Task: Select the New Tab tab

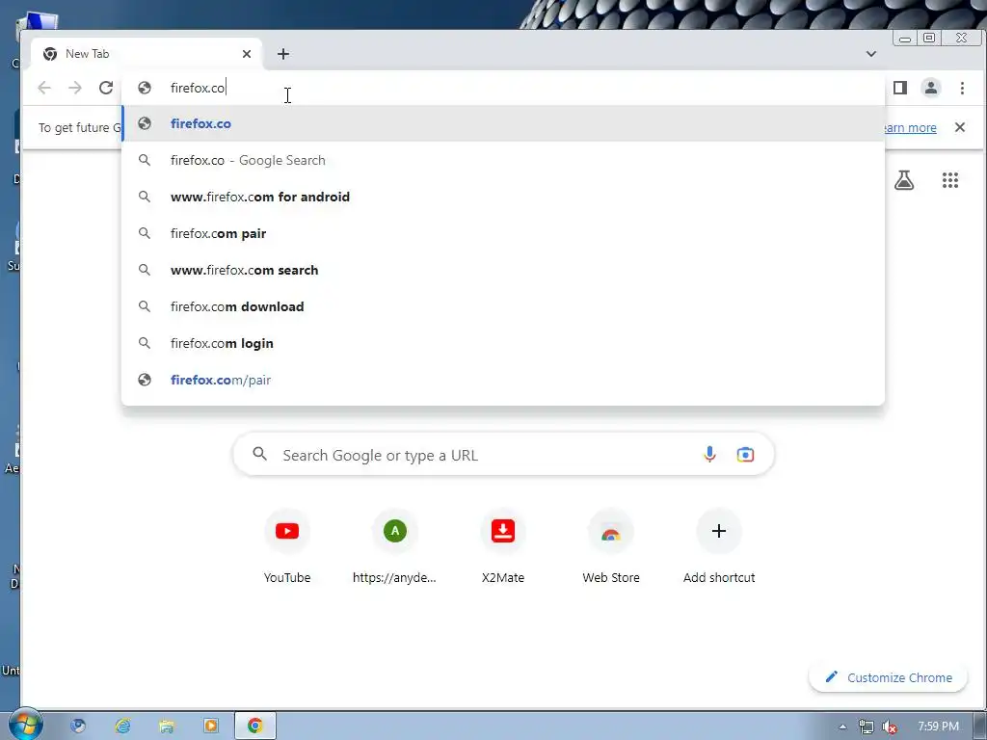Action: pos(147,54)
